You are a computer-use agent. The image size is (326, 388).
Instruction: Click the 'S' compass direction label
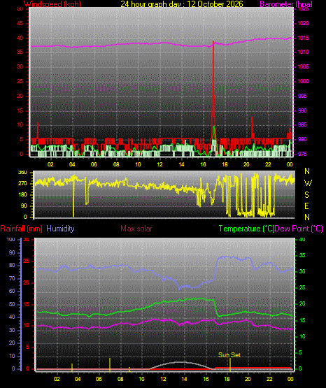coord(306,195)
